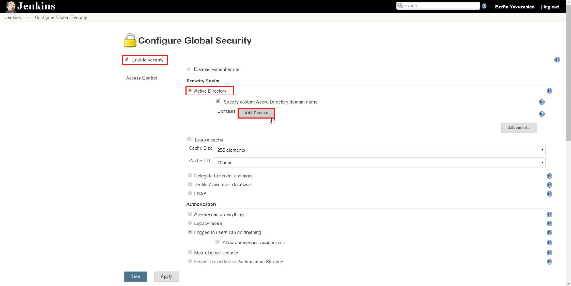Open help for Jenkins' own user database

(550, 185)
